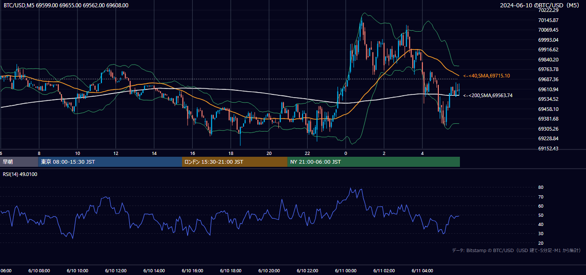Click the 69152.43 bottom price axis label
This screenshot has width=586, height=275.
pos(548,148)
